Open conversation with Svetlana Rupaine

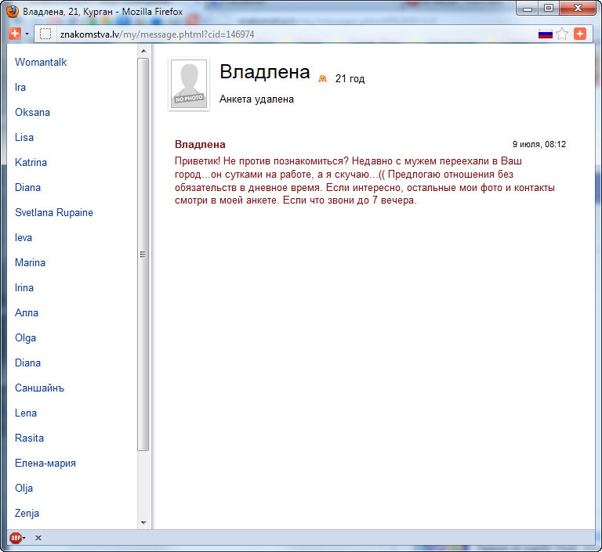54,212
